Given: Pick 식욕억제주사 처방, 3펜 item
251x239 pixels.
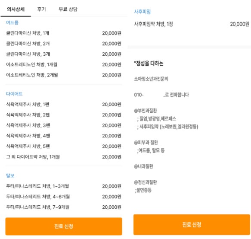Looking at the screenshot, I should point(64,125).
